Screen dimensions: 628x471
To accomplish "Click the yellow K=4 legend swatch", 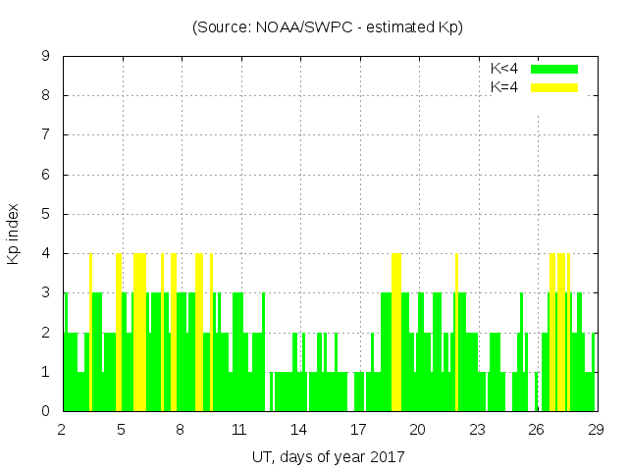I will pyautogui.click(x=554, y=87).
